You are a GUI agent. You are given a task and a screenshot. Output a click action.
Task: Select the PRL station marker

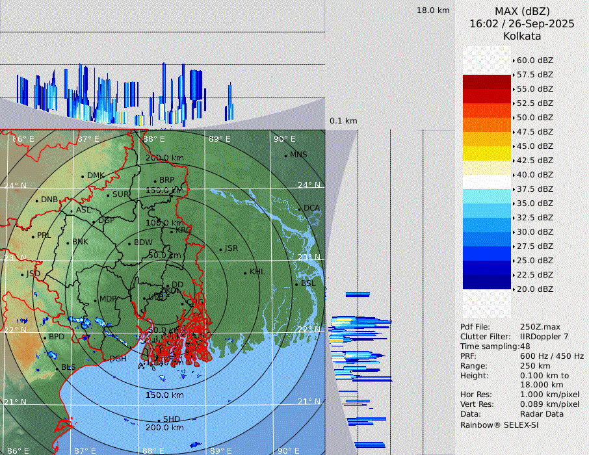click(33, 236)
